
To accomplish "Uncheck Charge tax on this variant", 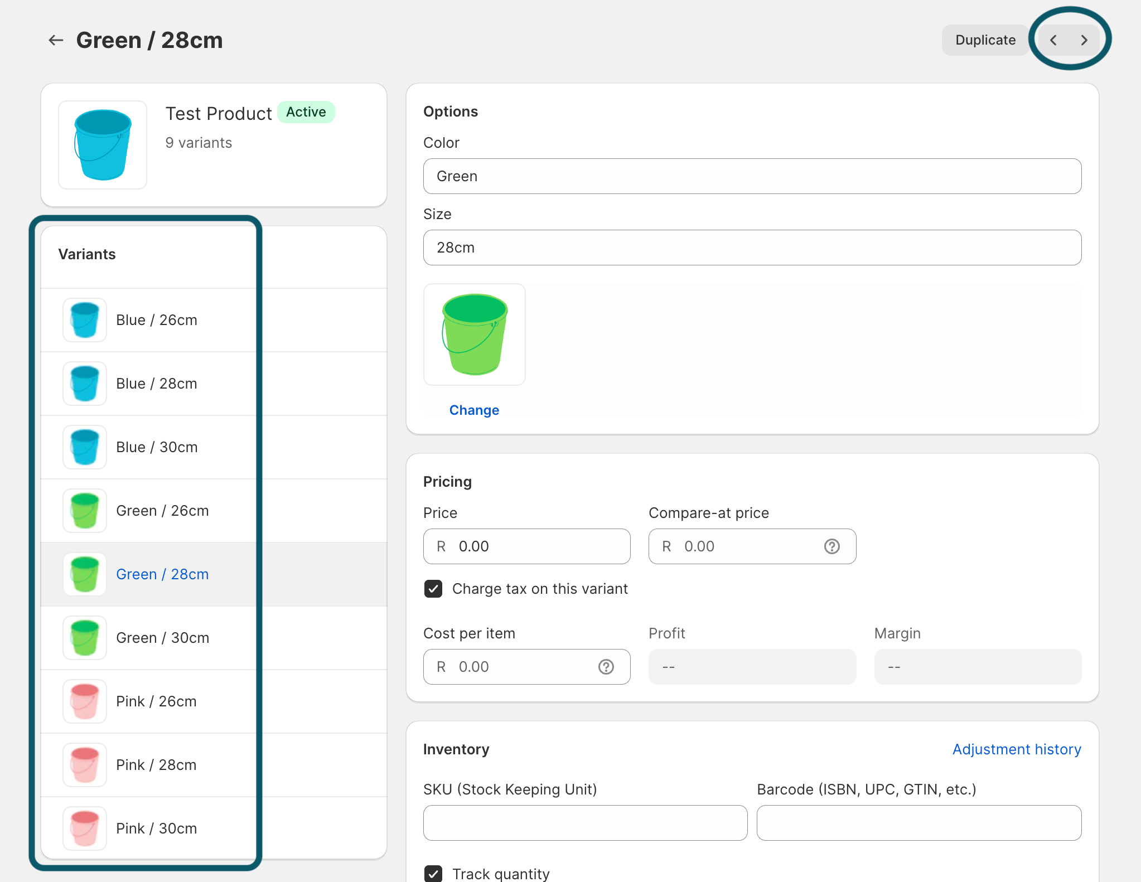I will 433,589.
